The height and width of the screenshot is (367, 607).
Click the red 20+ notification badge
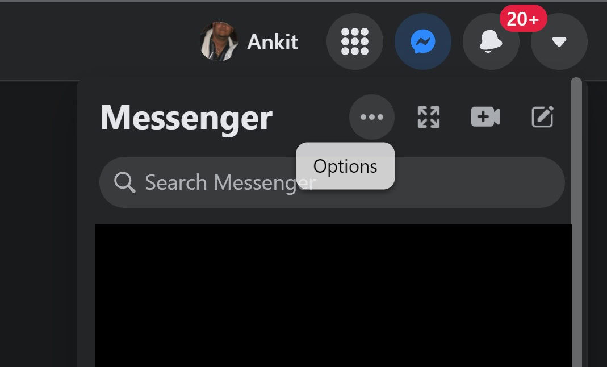(x=523, y=18)
